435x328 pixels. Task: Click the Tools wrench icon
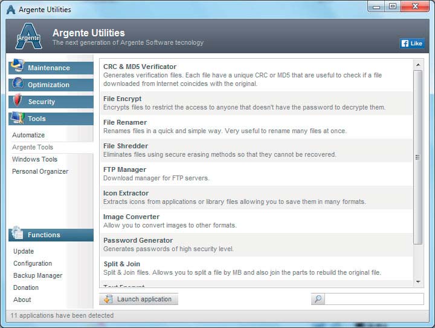coord(18,118)
